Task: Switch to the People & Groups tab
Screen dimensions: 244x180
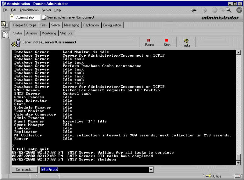Action: click(x=25, y=25)
